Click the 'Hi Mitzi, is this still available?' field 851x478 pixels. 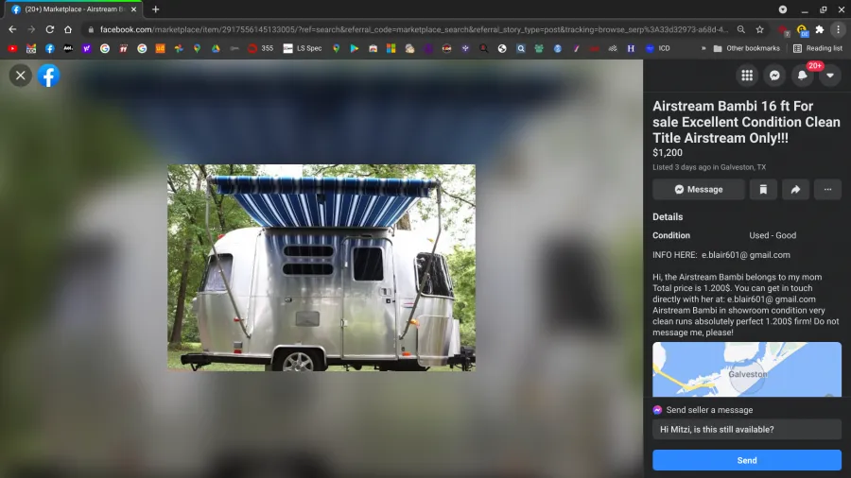pyautogui.click(x=747, y=429)
